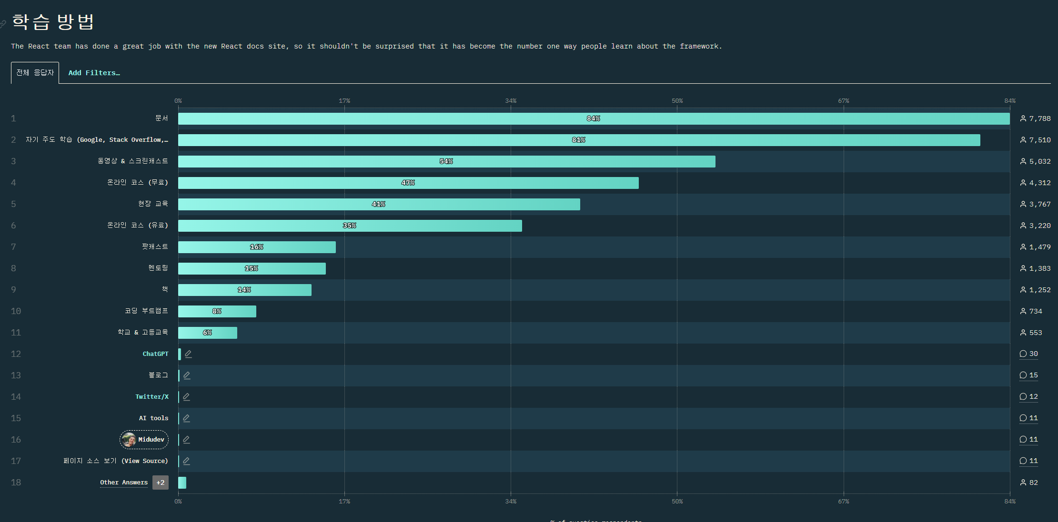Open the Add Filters… selector
Viewport: 1058px width, 522px height.
click(94, 73)
